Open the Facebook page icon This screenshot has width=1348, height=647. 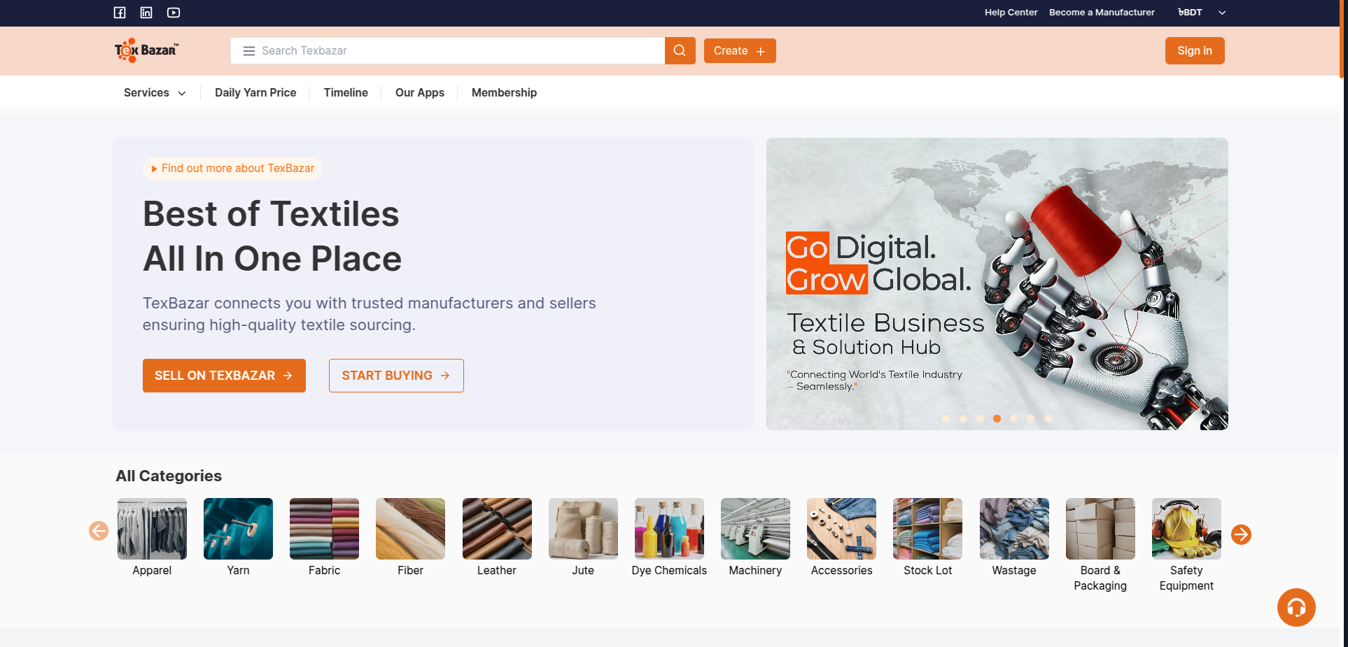point(120,13)
